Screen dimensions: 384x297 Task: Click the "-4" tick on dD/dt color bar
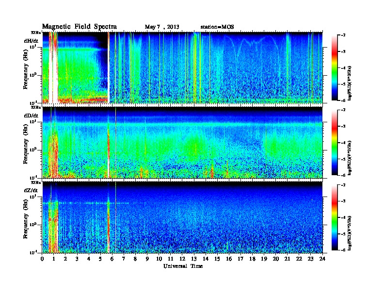point(344,143)
